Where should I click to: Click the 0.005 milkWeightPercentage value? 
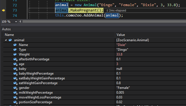tap(120, 93)
